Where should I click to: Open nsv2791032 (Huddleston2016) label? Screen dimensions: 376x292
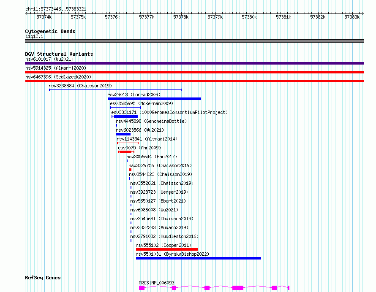[x=164, y=236]
